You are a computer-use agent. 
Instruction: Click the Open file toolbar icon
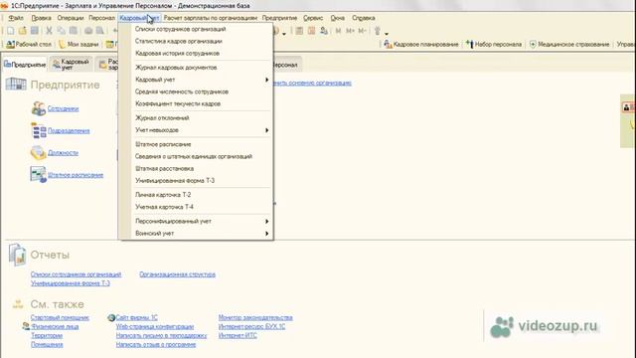coord(22,31)
